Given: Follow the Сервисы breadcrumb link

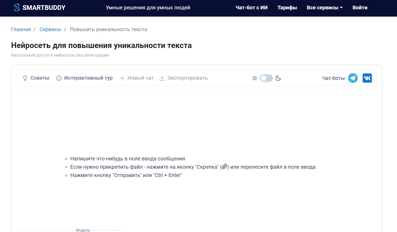Looking at the screenshot, I should point(50,30).
